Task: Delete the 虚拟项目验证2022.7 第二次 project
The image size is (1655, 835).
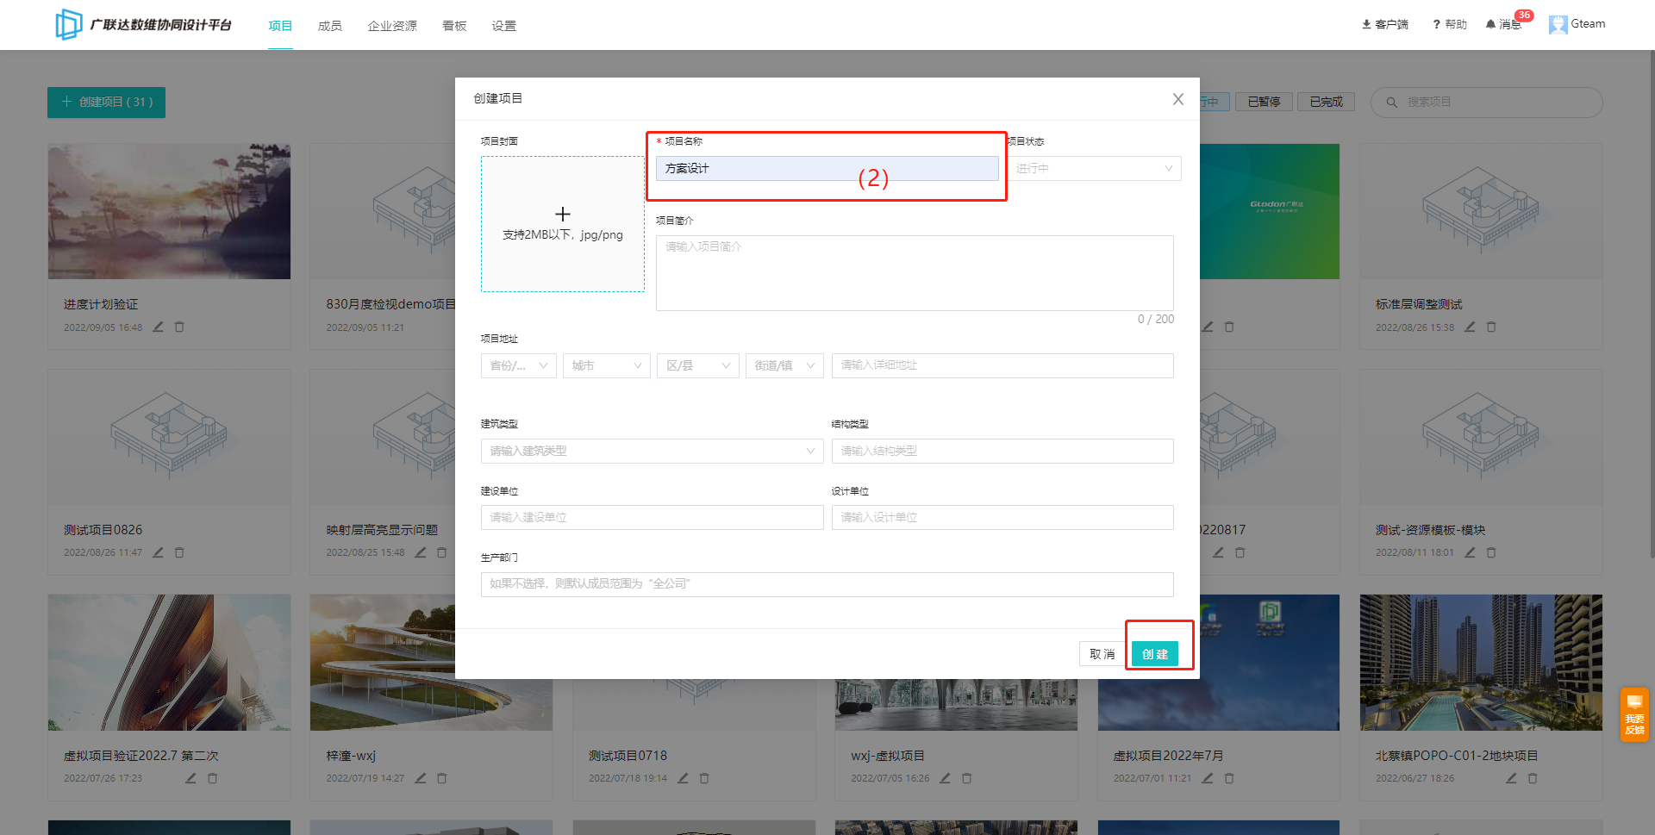Action: pyautogui.click(x=212, y=778)
